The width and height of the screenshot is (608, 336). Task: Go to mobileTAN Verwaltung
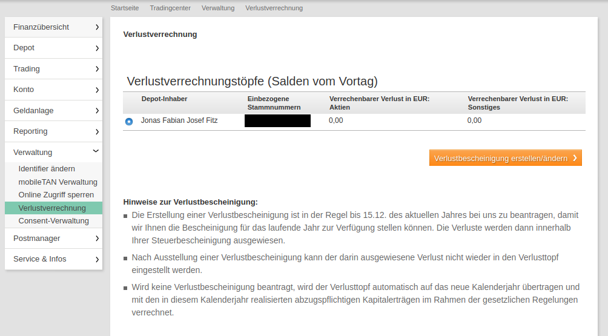58,182
